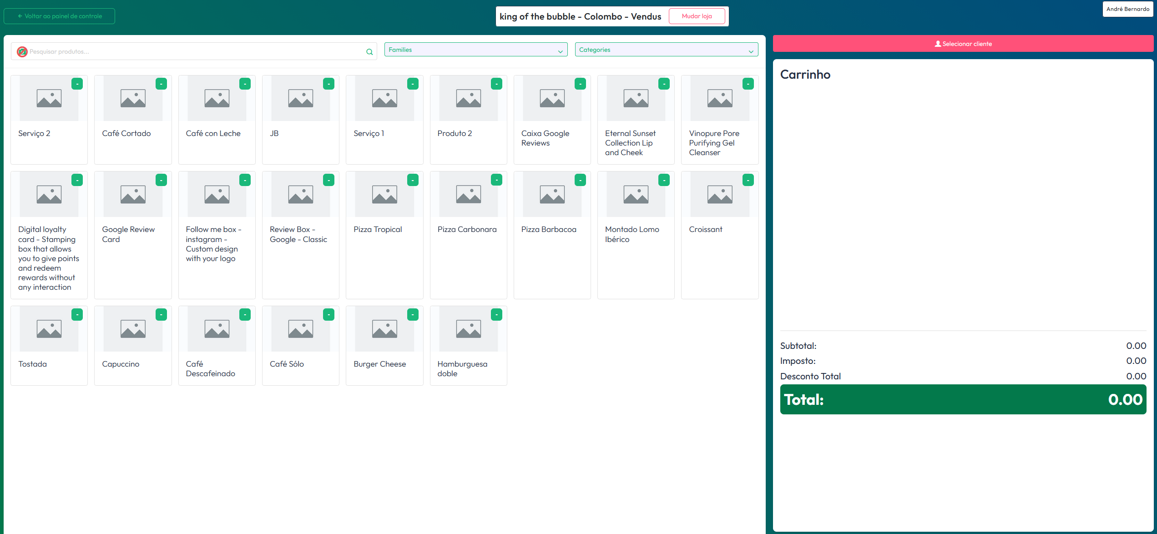The width and height of the screenshot is (1157, 534).
Task: Click green badge on Caixa Google Reviews card
Action: coord(580,84)
